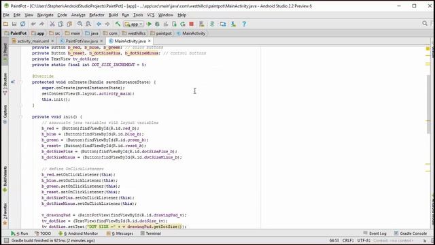
Task: Click the MainActivity breadcrumb
Action: click(191, 33)
